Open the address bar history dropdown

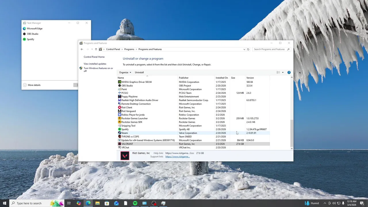point(244,49)
